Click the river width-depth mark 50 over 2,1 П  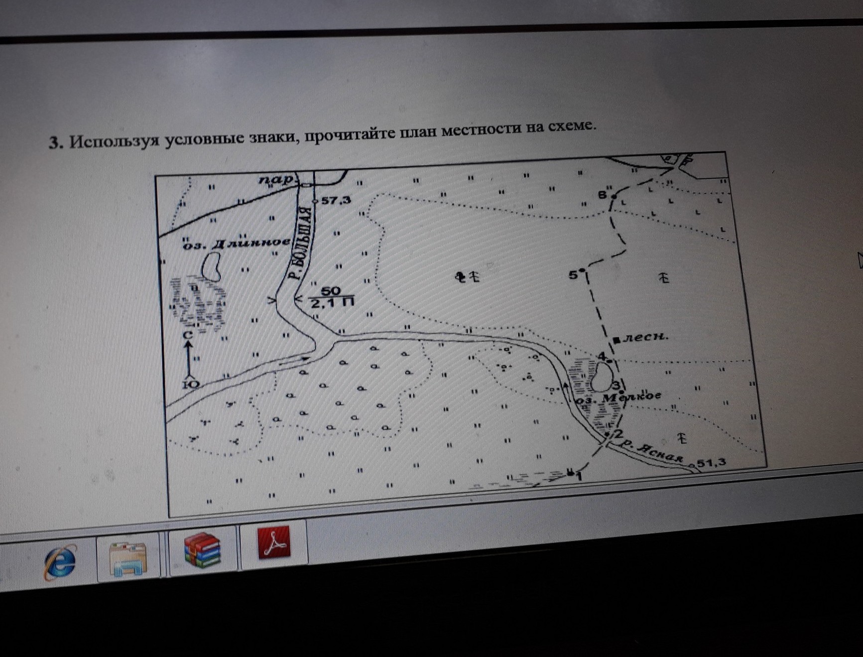pos(332,297)
